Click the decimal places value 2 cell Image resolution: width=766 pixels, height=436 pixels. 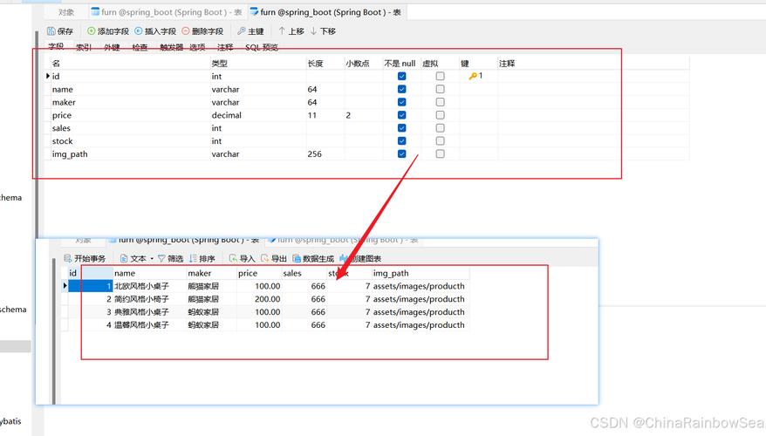click(x=363, y=115)
